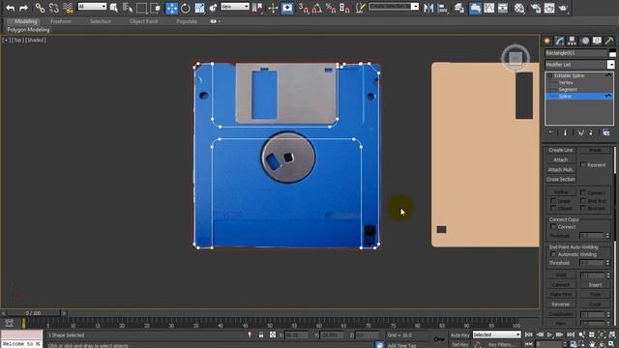Toggle the Layer Explorer icon
The width and height of the screenshot is (619, 348).
459,8
